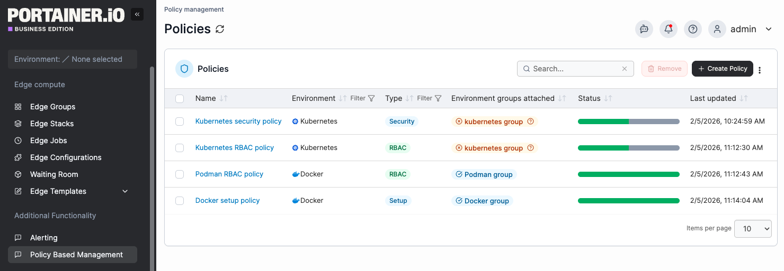Select the Podman RBAC policy checkbox
The height and width of the screenshot is (271, 784).
[x=180, y=174]
